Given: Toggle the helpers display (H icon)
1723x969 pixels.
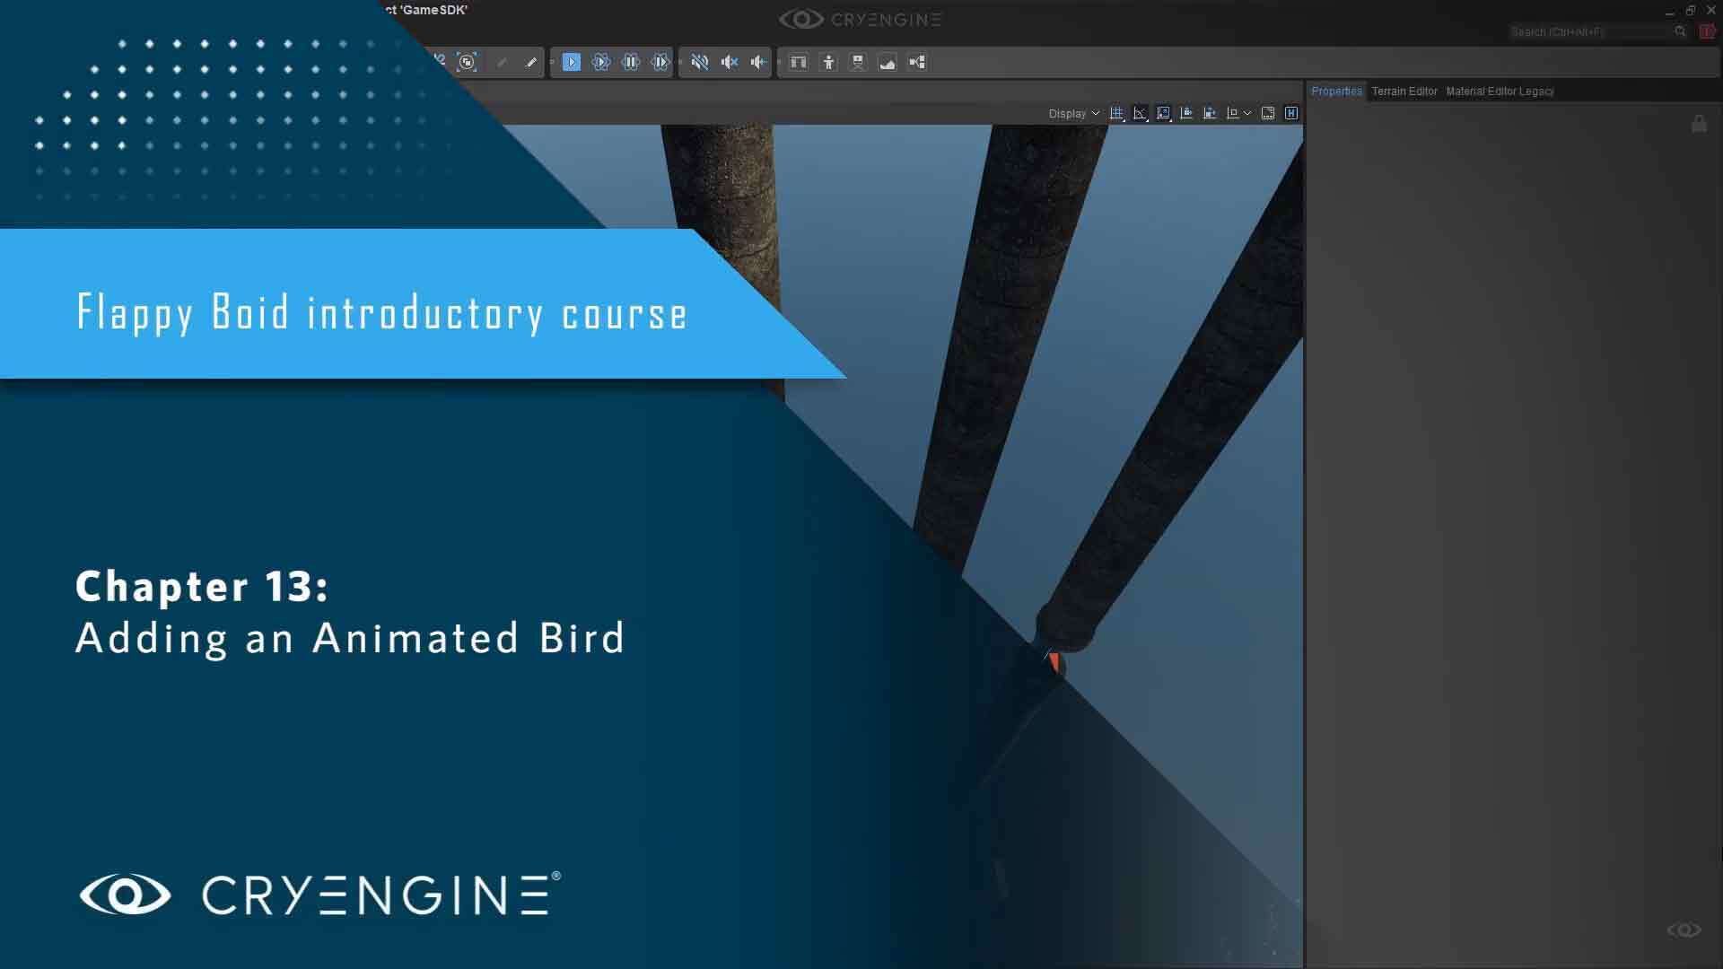Looking at the screenshot, I should 1292,114.
